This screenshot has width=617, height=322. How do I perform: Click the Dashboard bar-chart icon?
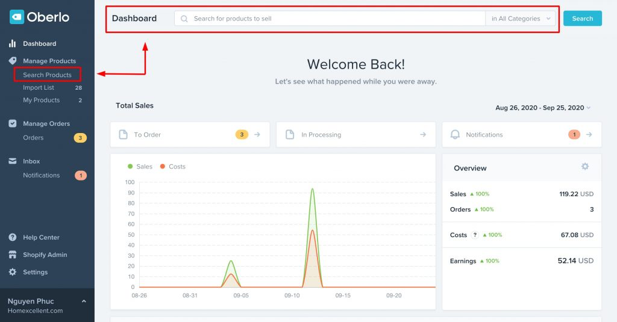[x=13, y=43]
